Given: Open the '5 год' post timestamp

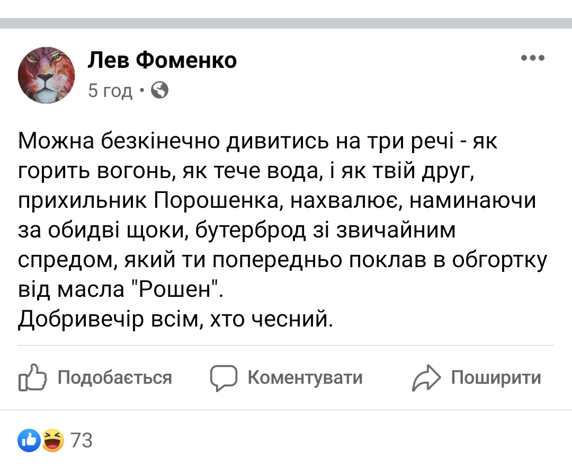Looking at the screenshot, I should [110, 90].
